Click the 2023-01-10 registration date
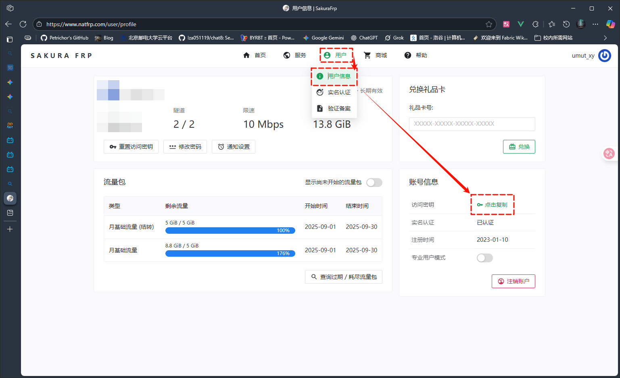The height and width of the screenshot is (378, 620). click(493, 240)
